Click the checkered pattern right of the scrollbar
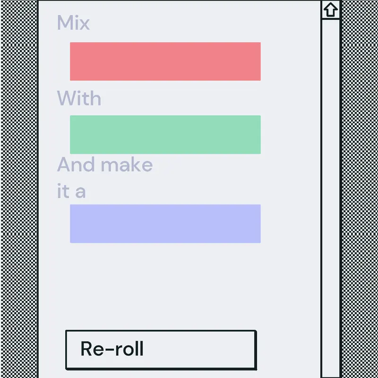The image size is (378, 378). (x=360, y=189)
